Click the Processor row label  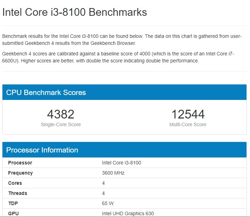(20, 163)
